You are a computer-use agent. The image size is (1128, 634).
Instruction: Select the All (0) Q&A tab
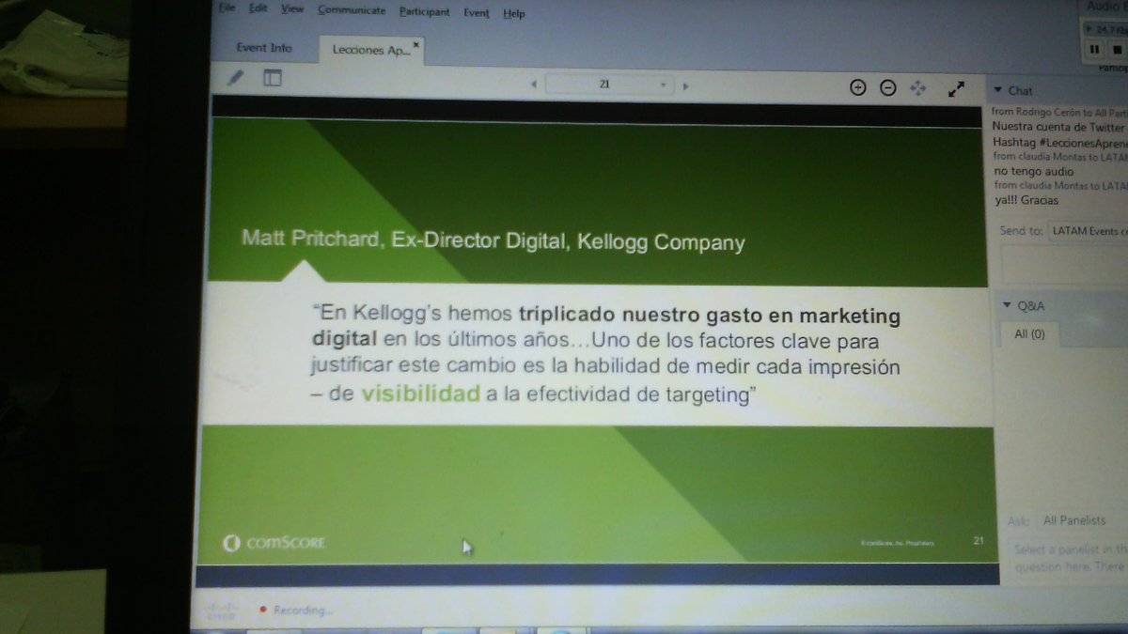coord(1029,333)
